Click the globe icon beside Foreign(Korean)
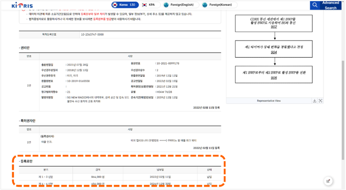 coord(205,5)
